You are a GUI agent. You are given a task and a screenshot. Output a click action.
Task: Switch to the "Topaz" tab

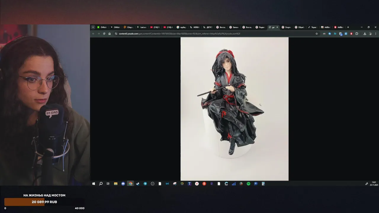click(313, 27)
